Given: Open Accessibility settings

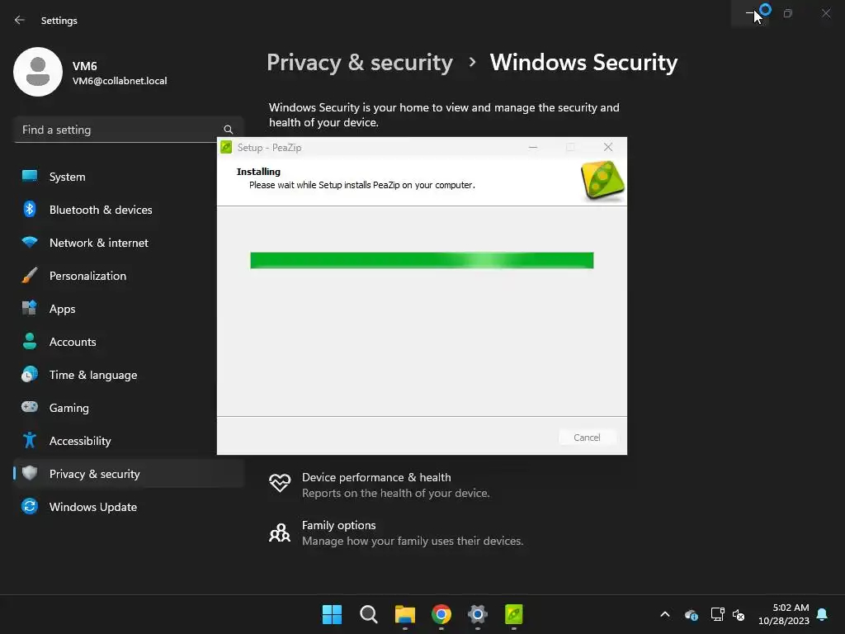Looking at the screenshot, I should pyautogui.click(x=129, y=441).
